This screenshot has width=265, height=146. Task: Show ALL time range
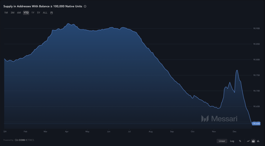click(x=45, y=13)
